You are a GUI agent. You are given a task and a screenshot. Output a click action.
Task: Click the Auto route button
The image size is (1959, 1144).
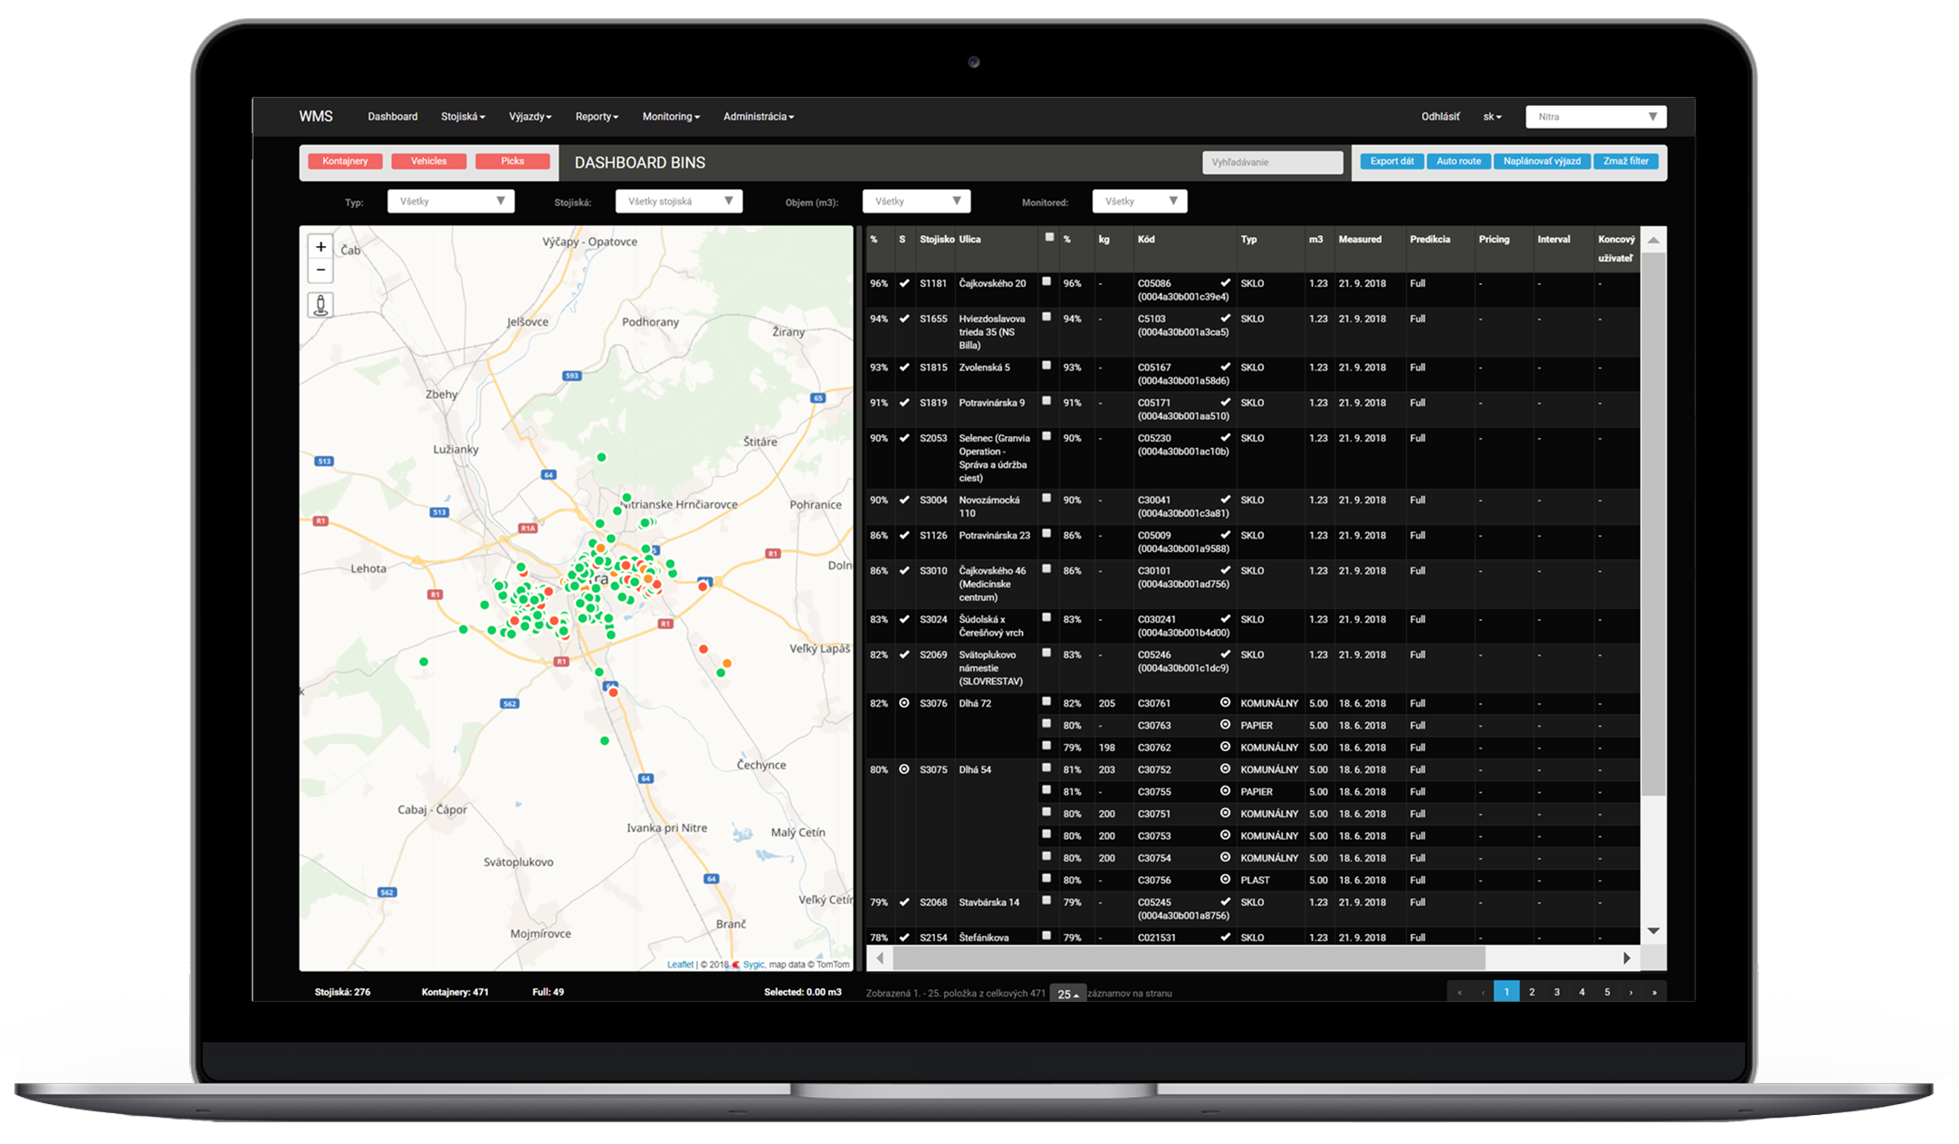point(1458,161)
